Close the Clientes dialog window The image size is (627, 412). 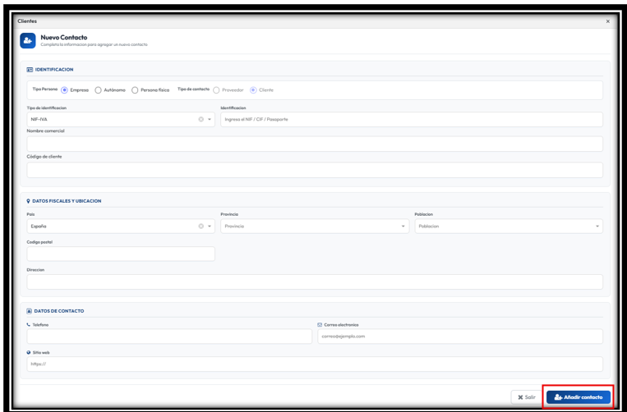click(x=608, y=21)
